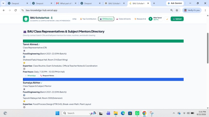This screenshot has height=117, width=209.
Task: Click the green Upload button
Action: 177,19
